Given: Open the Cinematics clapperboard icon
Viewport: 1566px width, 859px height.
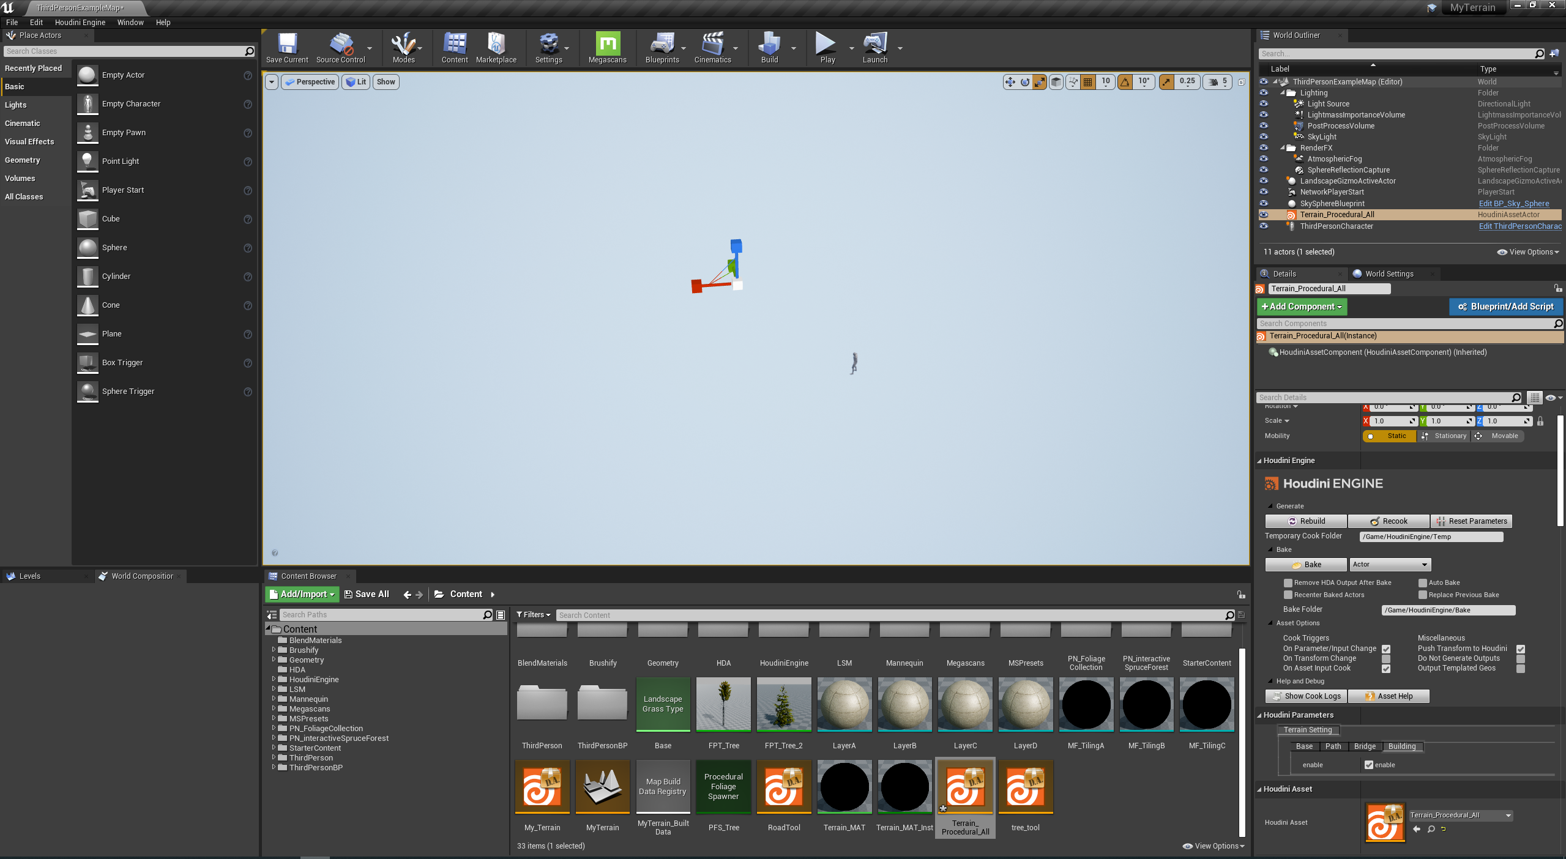Looking at the screenshot, I should 712,48.
